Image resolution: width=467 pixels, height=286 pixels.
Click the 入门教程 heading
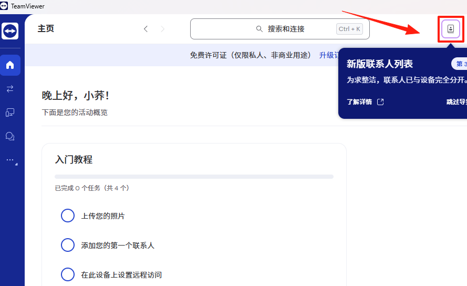pyautogui.click(x=74, y=159)
